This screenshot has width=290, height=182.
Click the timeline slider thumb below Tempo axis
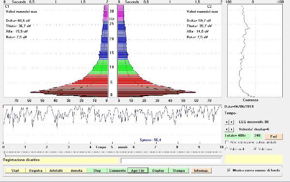(x=5, y=155)
